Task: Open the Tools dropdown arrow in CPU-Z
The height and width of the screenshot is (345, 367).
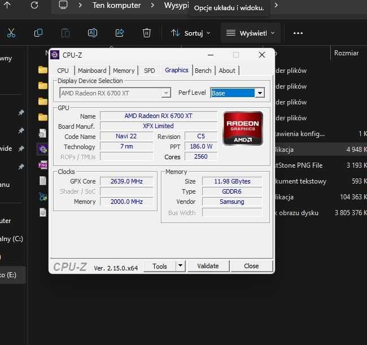Action: click(181, 265)
